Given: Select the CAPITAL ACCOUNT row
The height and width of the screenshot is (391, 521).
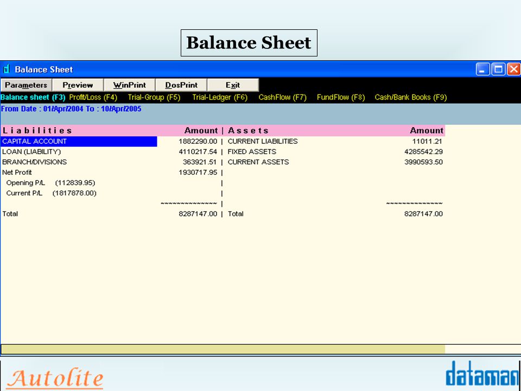Looking at the screenshot, I should pos(79,141).
